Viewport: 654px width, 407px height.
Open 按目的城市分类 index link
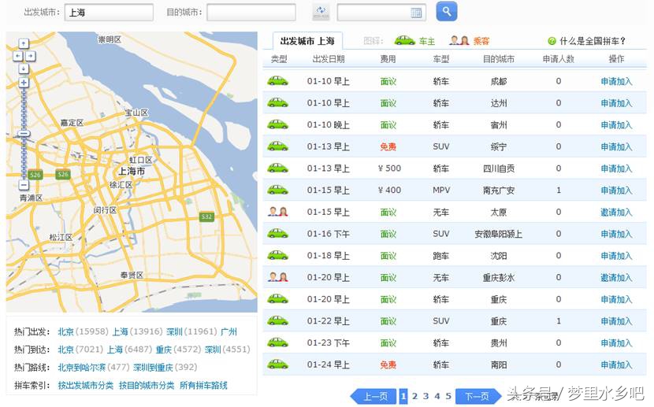pyautogui.click(x=147, y=385)
